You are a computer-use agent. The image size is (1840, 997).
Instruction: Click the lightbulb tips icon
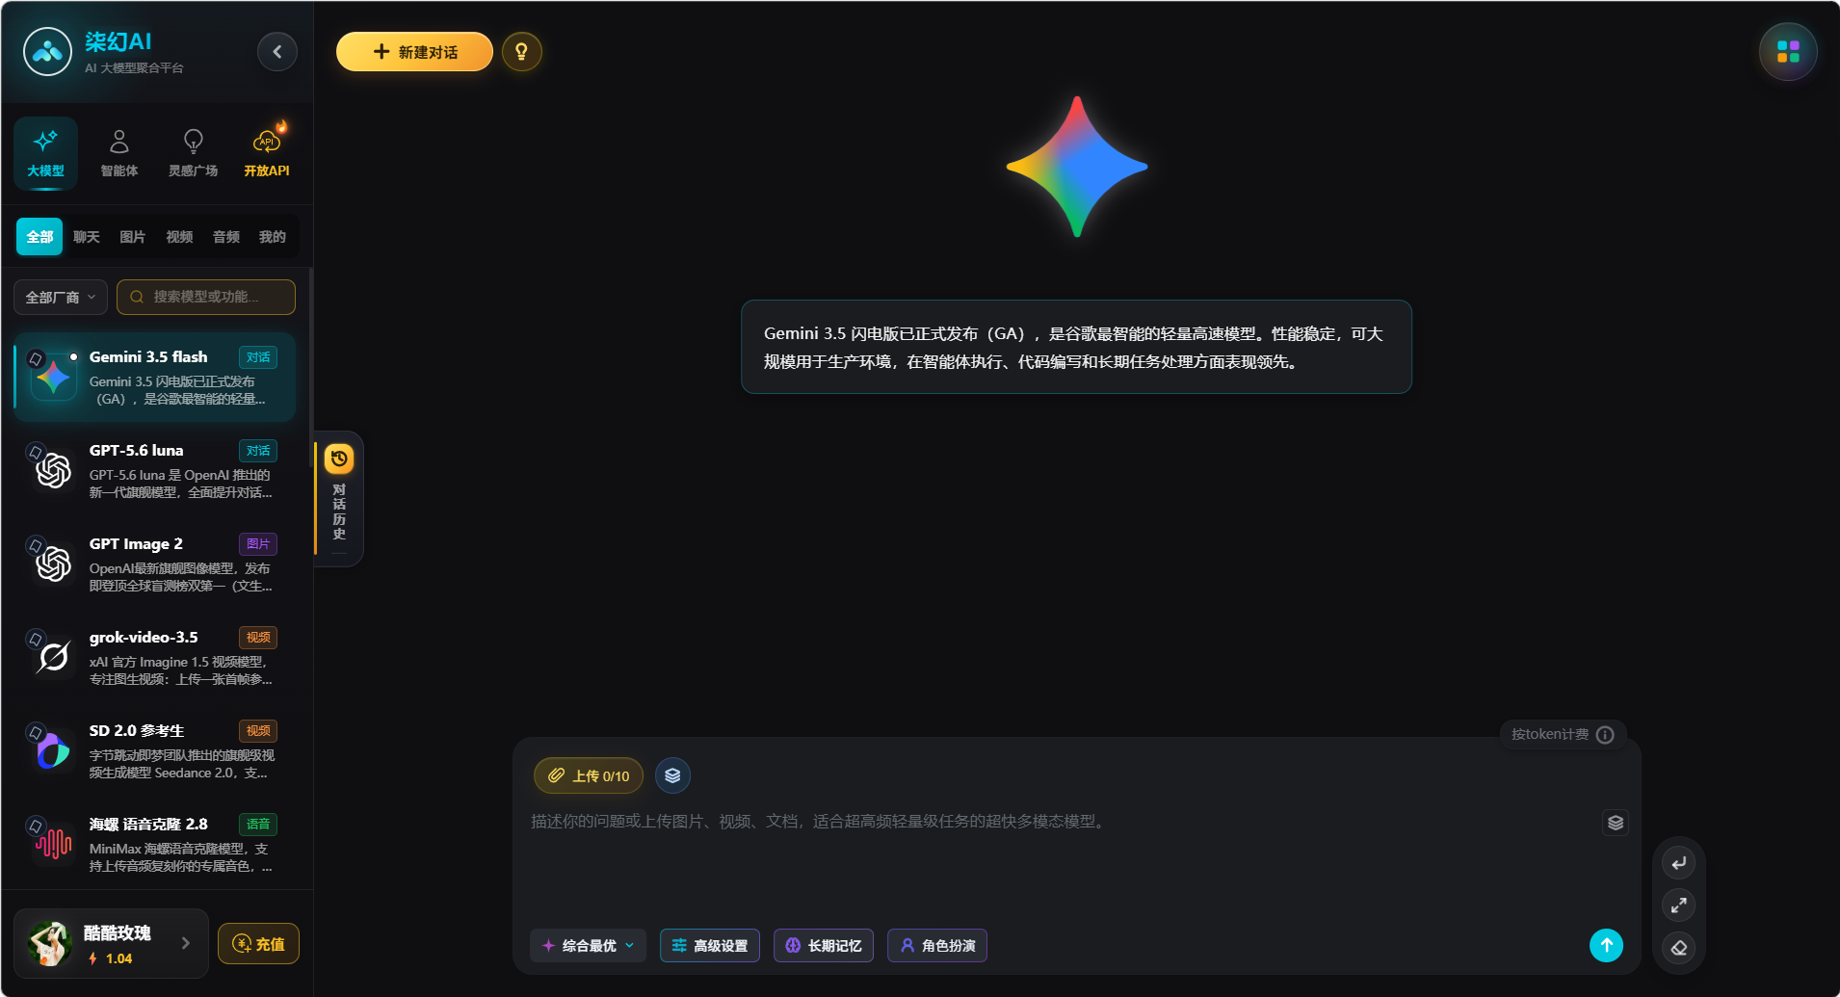pyautogui.click(x=521, y=52)
